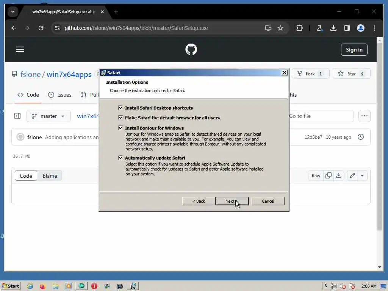
Task: Toggle Install Bonjour for Windows checkbox
Action: [x=120, y=128]
